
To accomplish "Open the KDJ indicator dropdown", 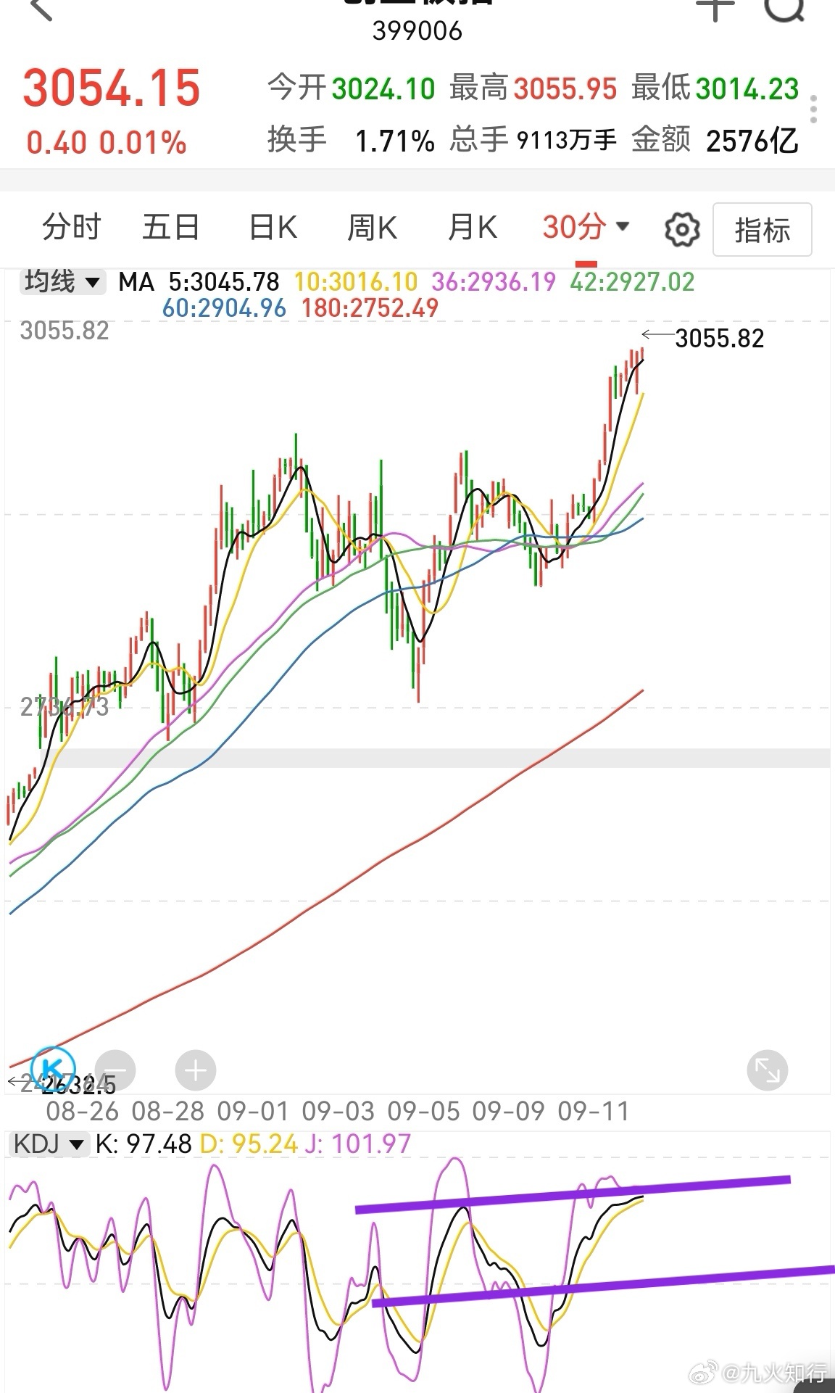I will 49,1144.
